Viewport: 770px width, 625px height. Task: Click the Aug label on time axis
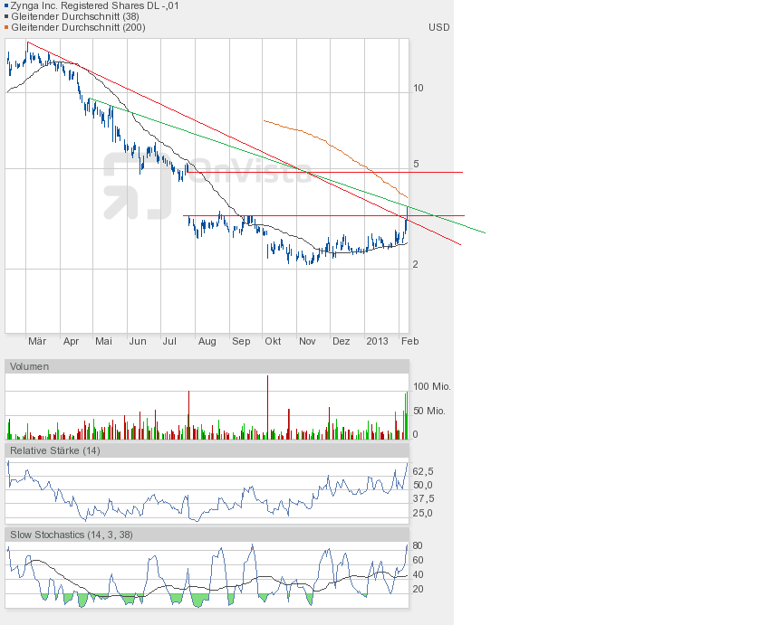207,341
